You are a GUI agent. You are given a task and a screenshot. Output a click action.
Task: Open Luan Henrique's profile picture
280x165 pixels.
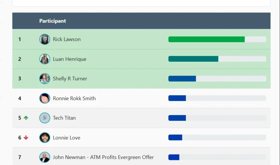[44, 59]
